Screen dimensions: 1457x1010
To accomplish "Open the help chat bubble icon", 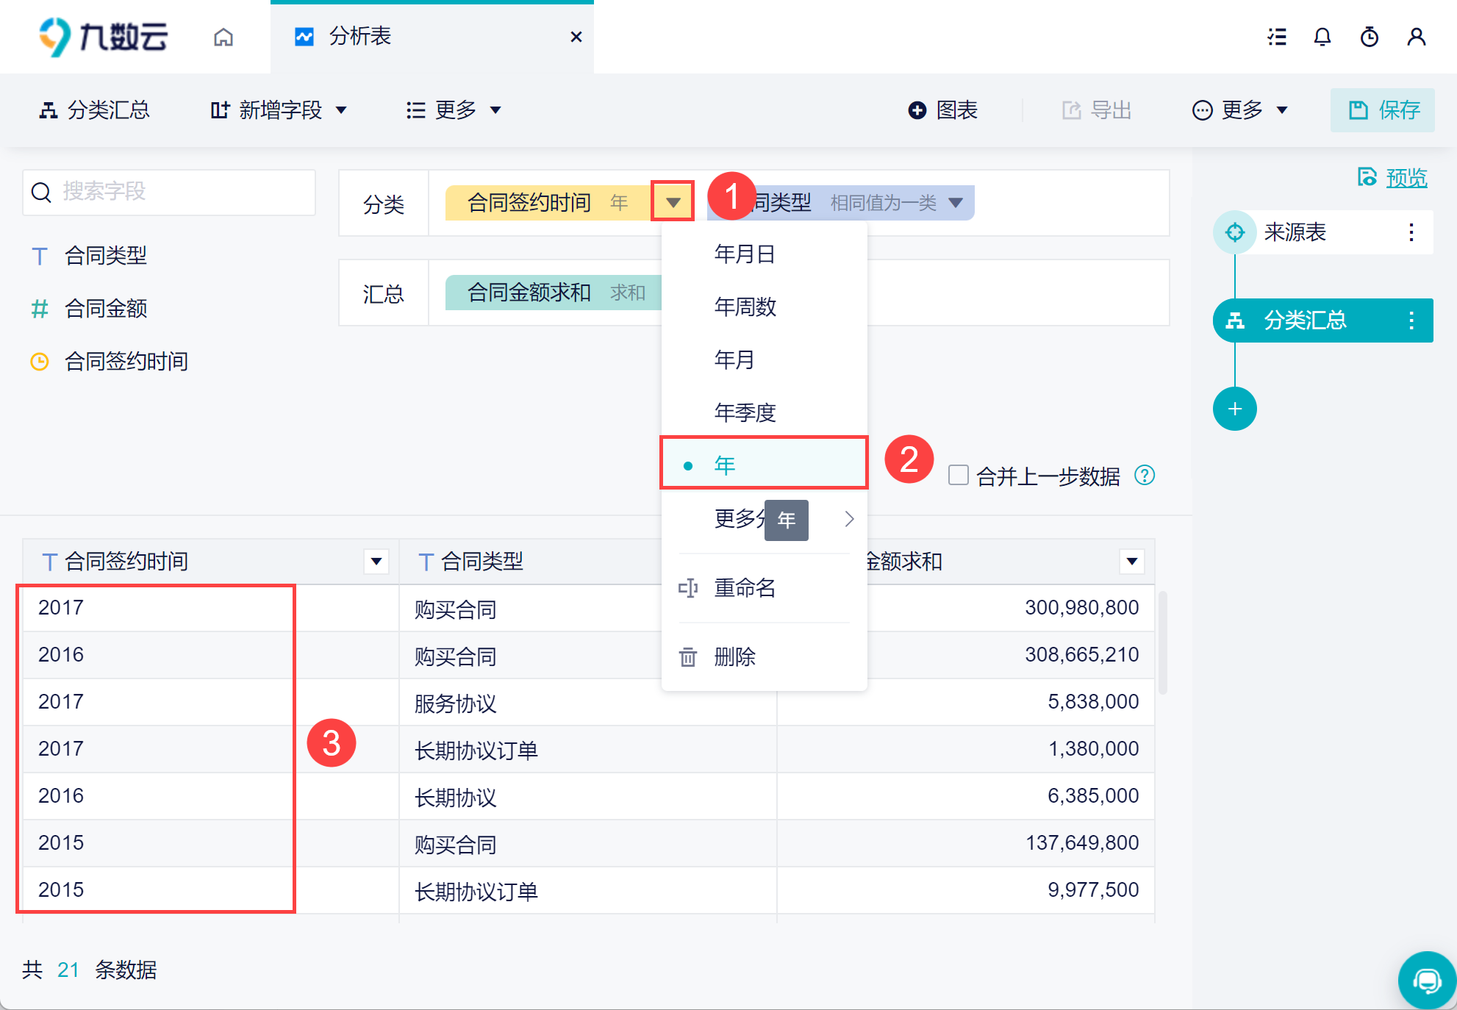I will pyautogui.click(x=1427, y=980).
